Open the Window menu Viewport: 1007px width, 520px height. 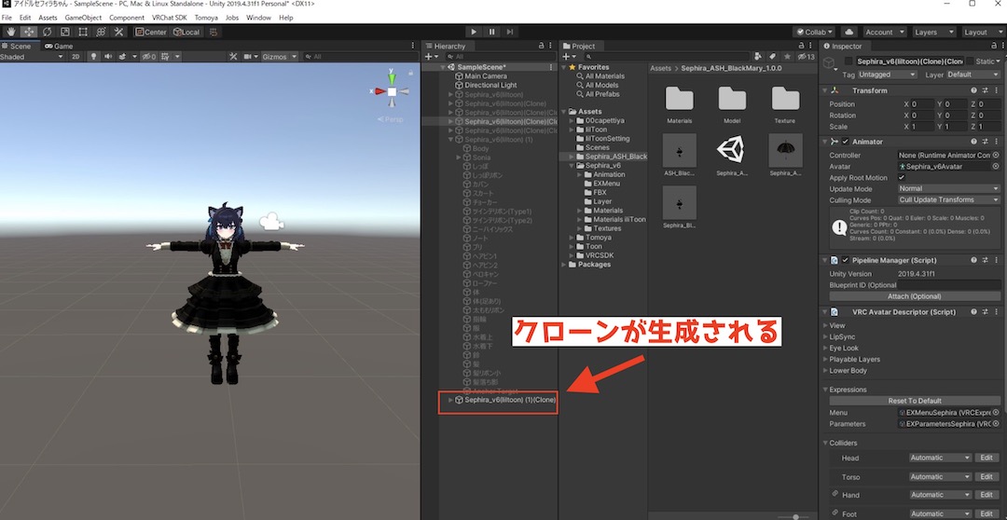[259, 18]
